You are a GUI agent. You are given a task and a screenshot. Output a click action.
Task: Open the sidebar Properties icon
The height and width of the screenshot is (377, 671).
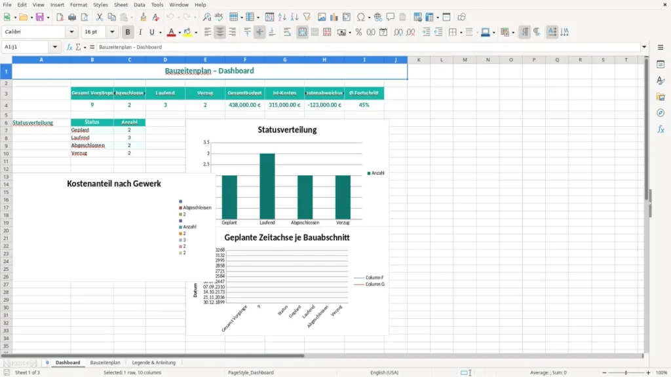(661, 65)
